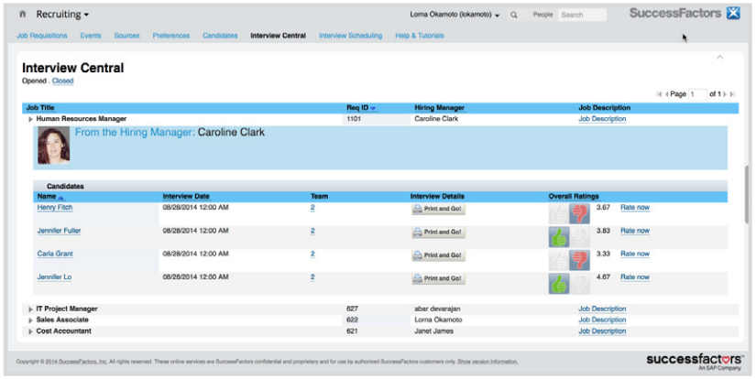Open the Recruiting module dropdown
This screenshot has height=379, width=756.
(62, 15)
